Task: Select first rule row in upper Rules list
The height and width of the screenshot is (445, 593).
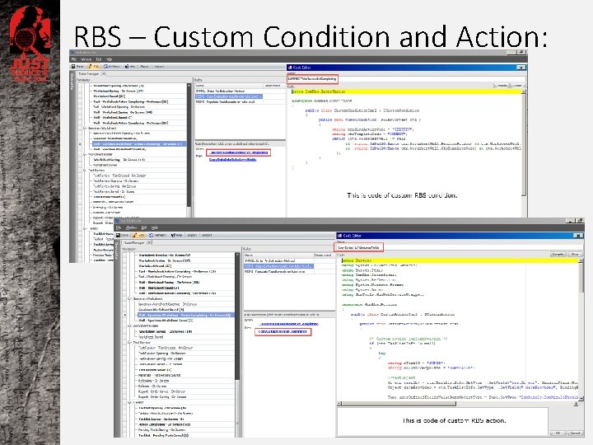Action: coord(229,91)
